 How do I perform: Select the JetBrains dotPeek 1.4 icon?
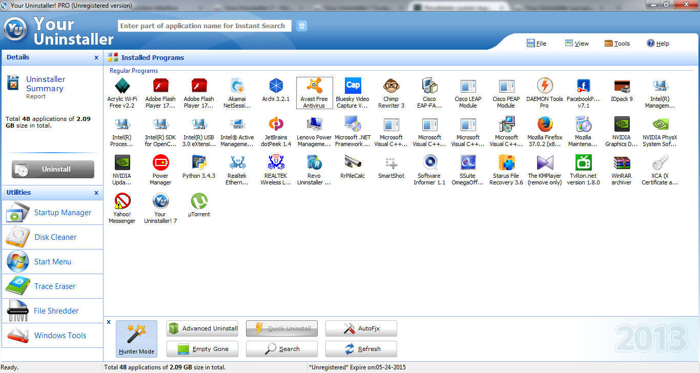point(276,123)
